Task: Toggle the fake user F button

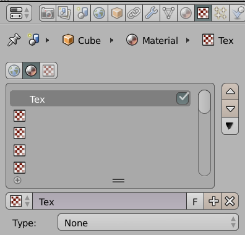Action: pyautogui.click(x=195, y=201)
